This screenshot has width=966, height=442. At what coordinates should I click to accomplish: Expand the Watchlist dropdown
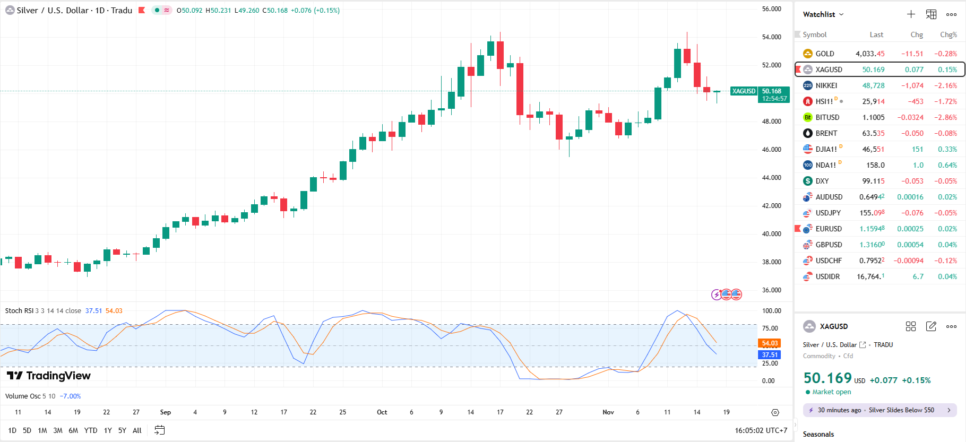pos(823,14)
